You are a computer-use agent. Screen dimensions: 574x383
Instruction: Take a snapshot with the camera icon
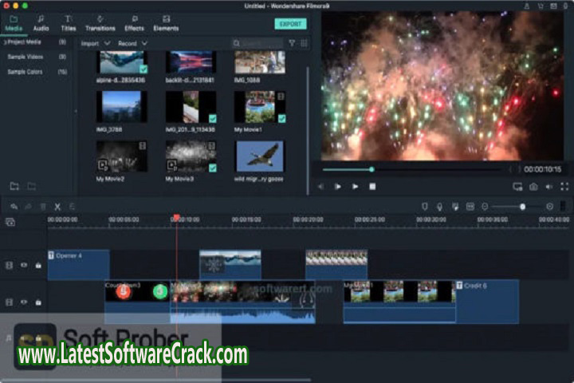(533, 187)
